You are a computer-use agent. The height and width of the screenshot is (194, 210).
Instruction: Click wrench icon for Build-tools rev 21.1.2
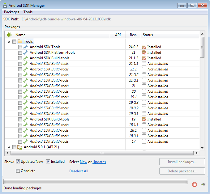coord(26,58)
